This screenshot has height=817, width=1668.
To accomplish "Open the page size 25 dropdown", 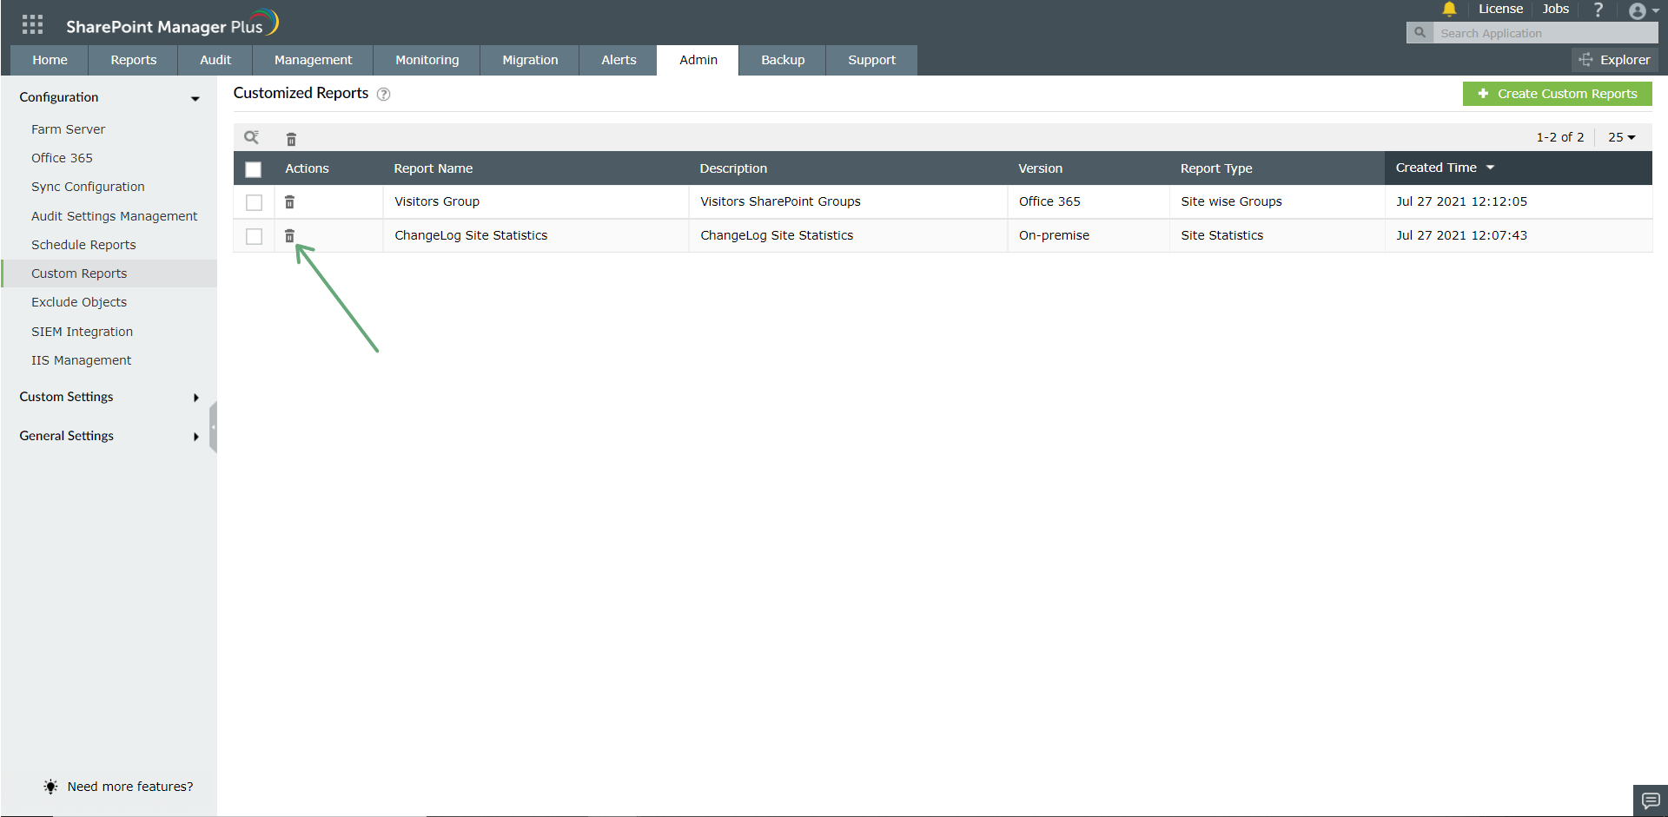I will [x=1620, y=136].
